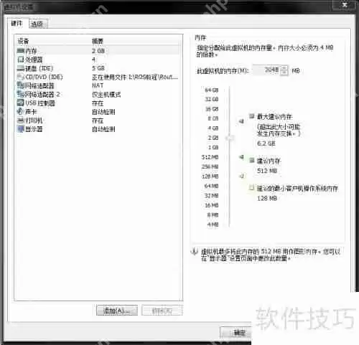Click the 添加(A)... add button
Screen dimensions: 359x345
pos(117,311)
